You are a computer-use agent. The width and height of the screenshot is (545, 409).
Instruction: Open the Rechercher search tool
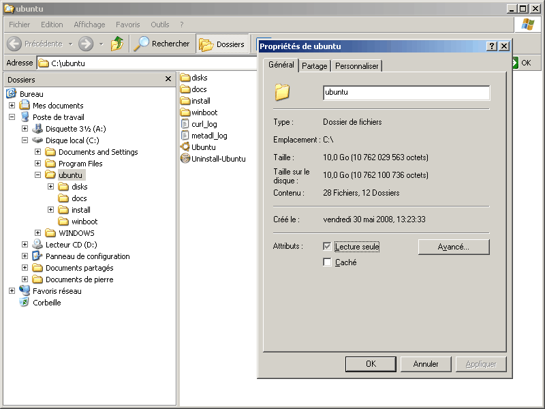162,44
